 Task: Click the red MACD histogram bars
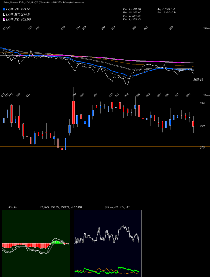26,246
